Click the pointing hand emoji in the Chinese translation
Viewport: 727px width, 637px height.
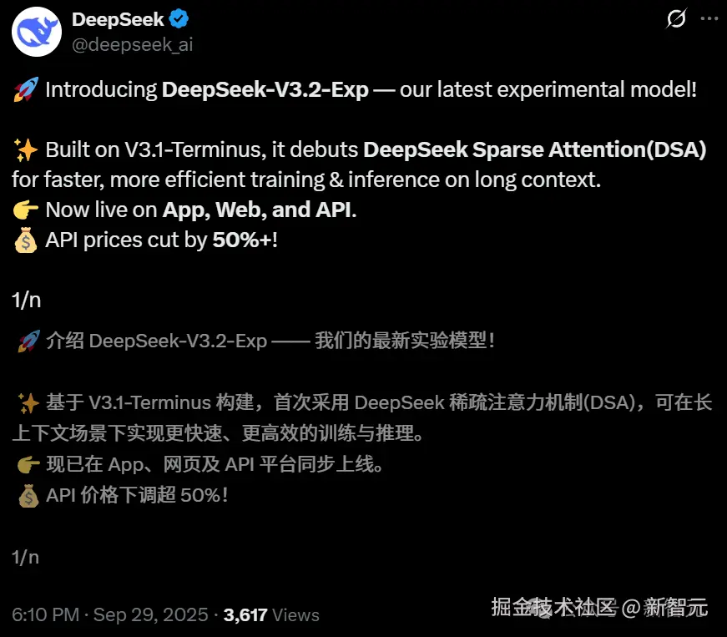click(28, 464)
